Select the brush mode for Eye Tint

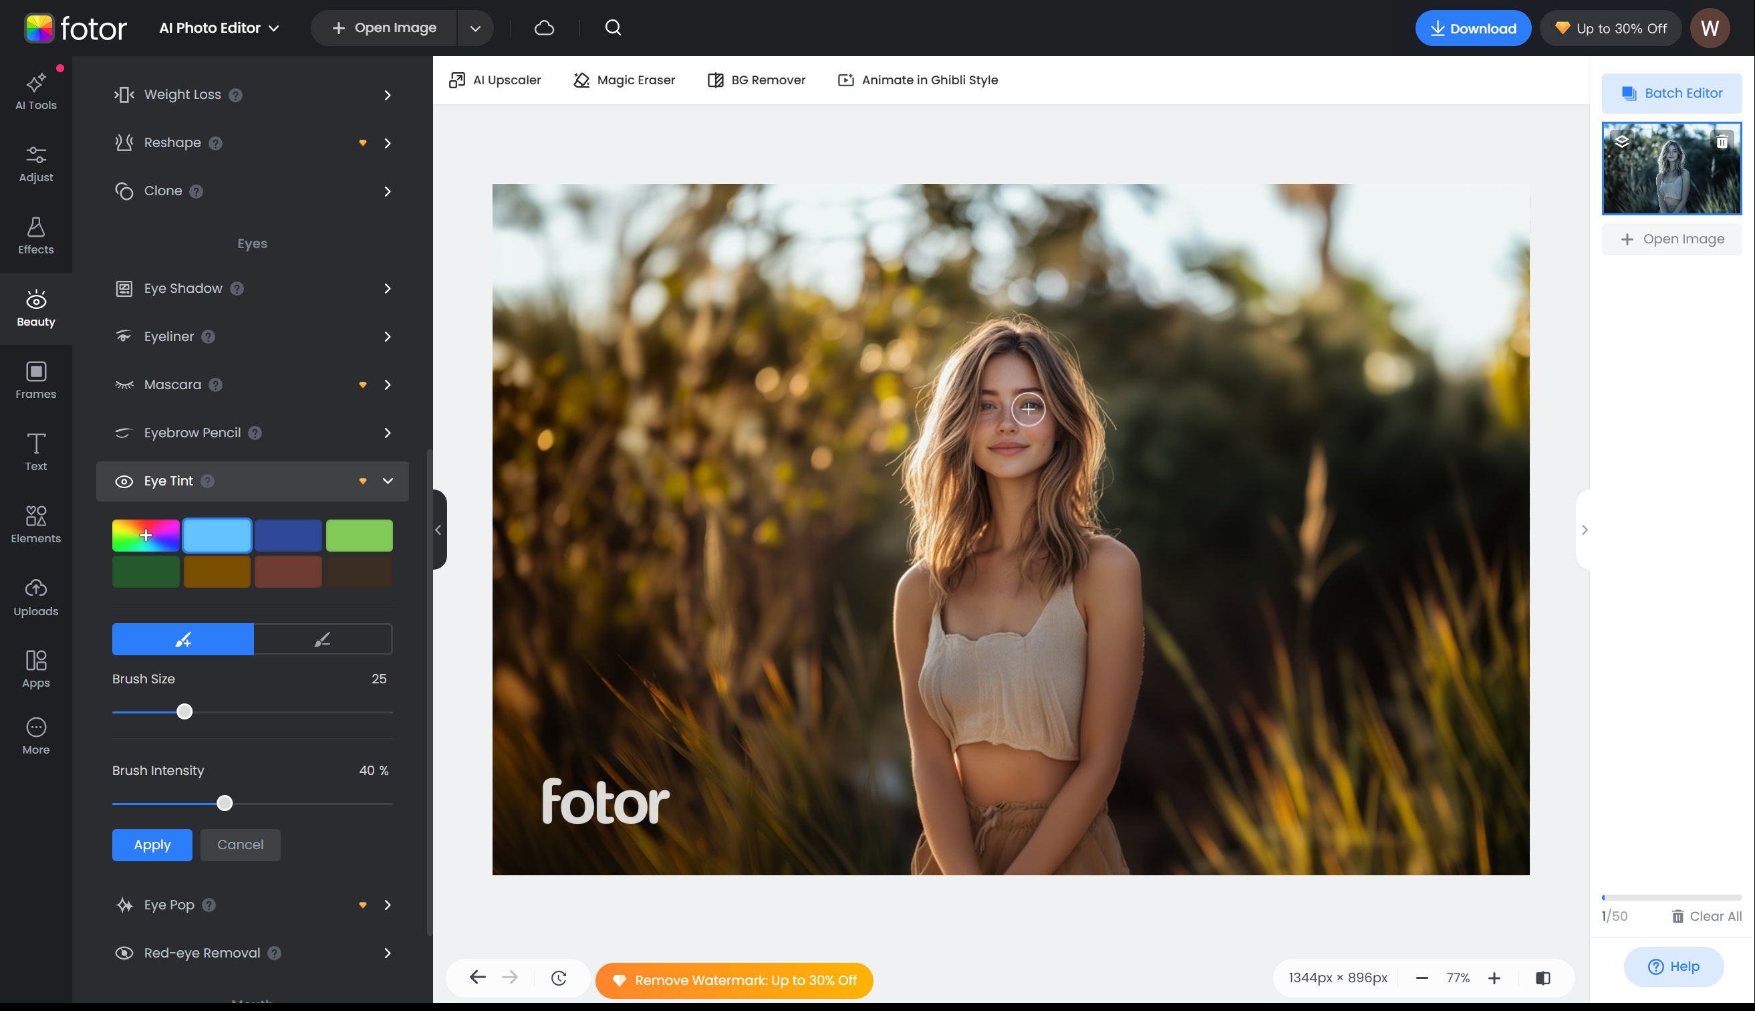[x=182, y=639]
